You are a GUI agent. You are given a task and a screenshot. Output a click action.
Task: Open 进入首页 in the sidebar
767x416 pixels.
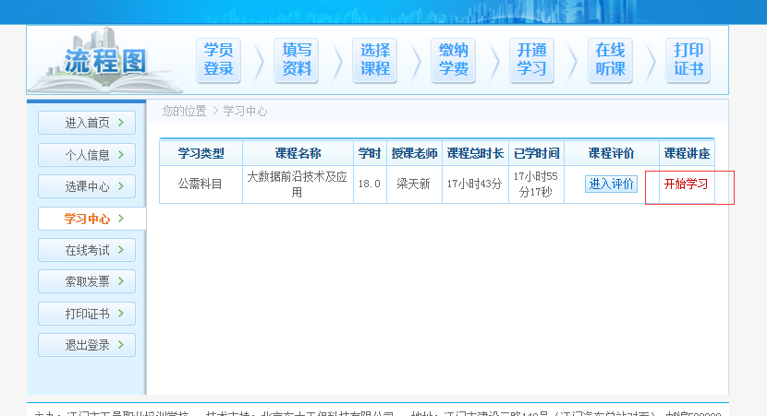[x=87, y=123]
